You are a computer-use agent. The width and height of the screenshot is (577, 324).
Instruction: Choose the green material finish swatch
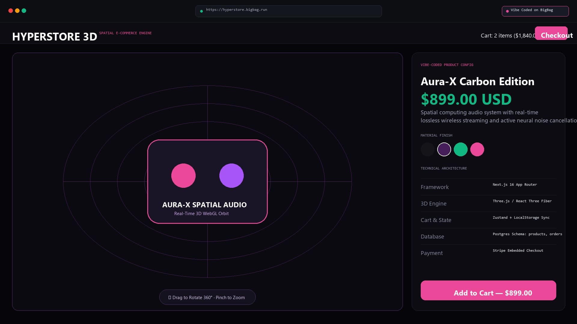coord(460,149)
